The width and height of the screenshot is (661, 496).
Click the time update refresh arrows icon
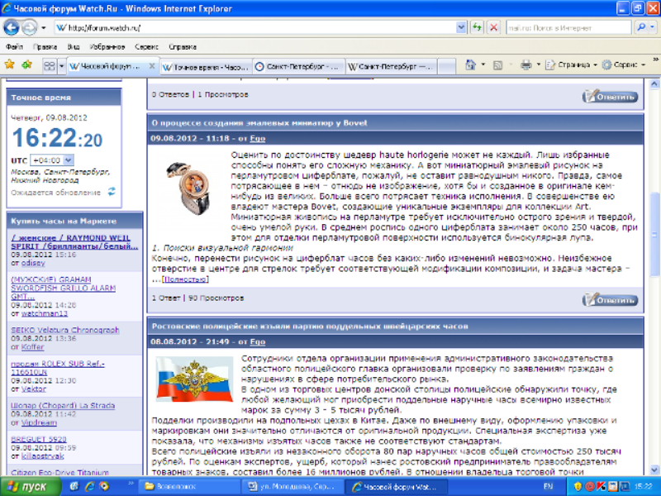(112, 192)
